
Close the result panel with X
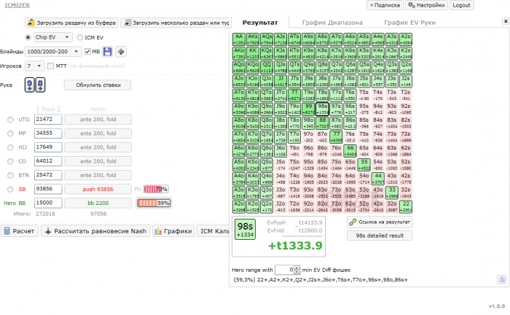point(506,21)
